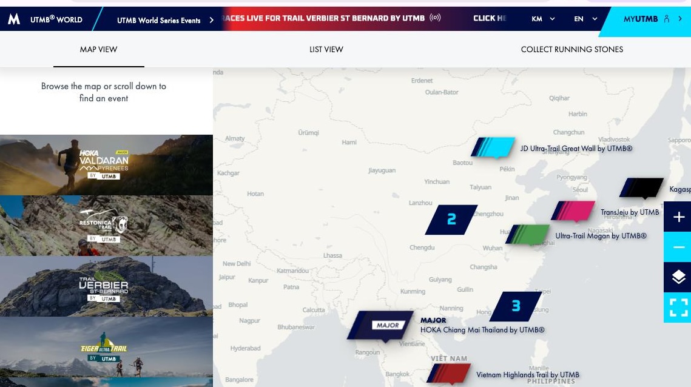This screenshot has height=387, width=691.
Task: Click the TransJeju by UTMB label
Action: pos(630,212)
